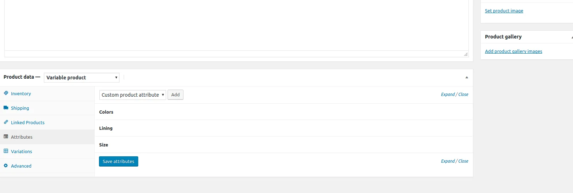Screen dimensions: 573x193
Task: Click the Shipping truck icon
Action: click(x=6, y=108)
